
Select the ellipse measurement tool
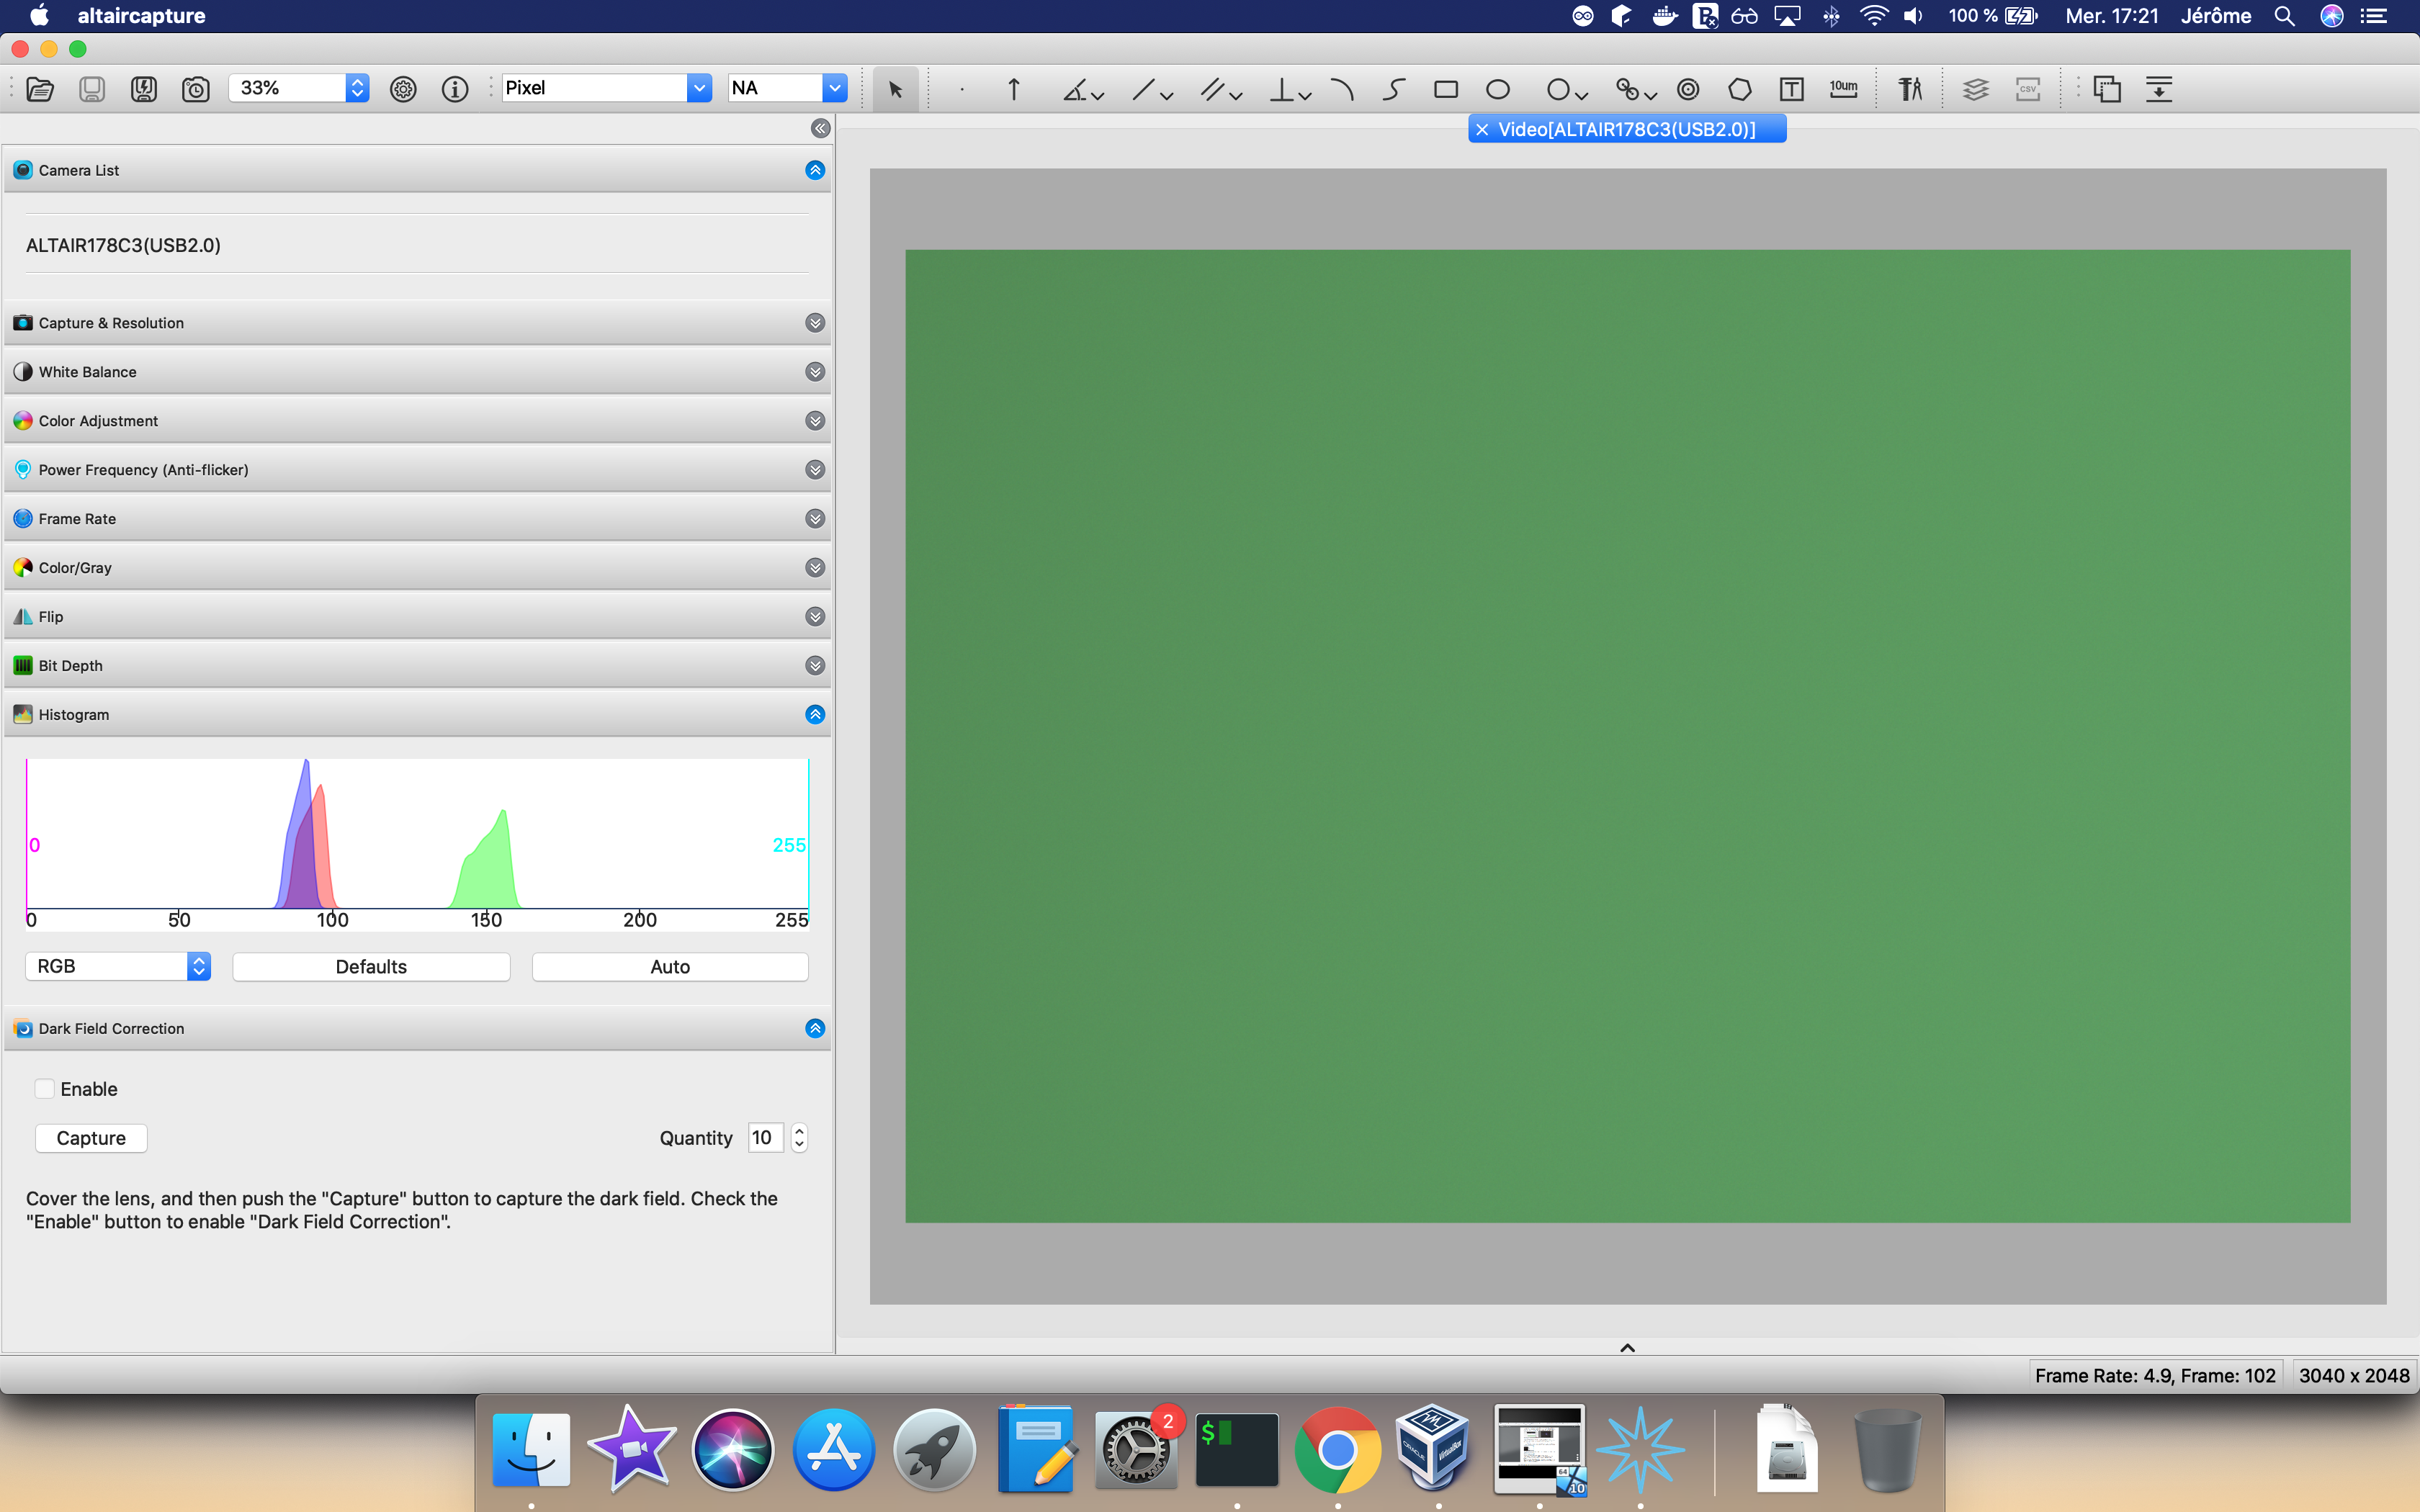click(1497, 89)
